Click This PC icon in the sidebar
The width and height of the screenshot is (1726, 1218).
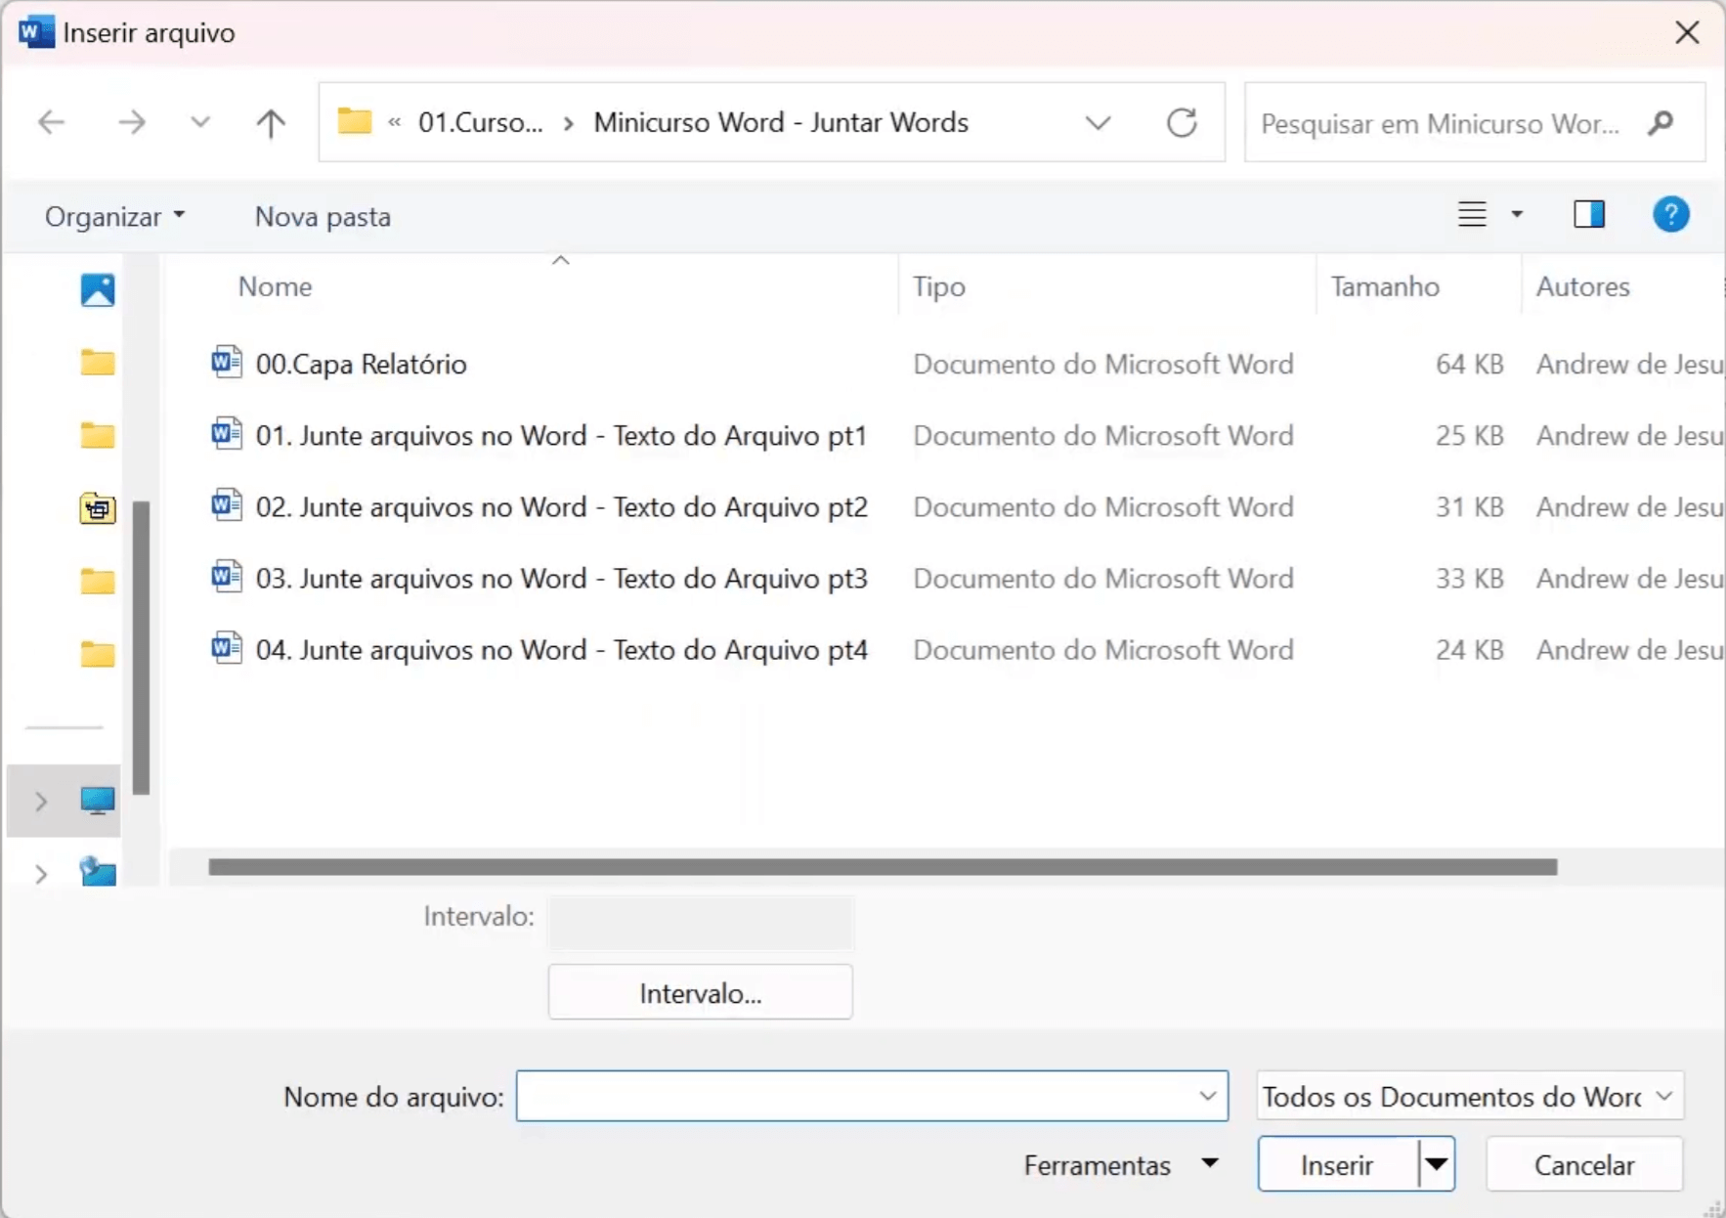[98, 800]
